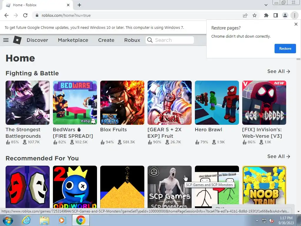Click the Chrome taskbar icon
This screenshot has height=226, width=301.
(81, 220)
